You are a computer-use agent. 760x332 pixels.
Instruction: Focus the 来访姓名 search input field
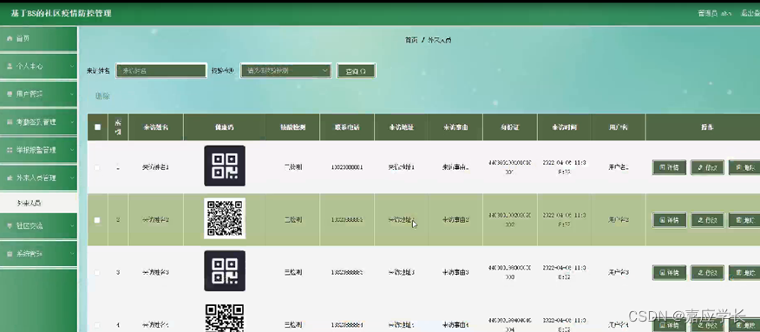(161, 71)
